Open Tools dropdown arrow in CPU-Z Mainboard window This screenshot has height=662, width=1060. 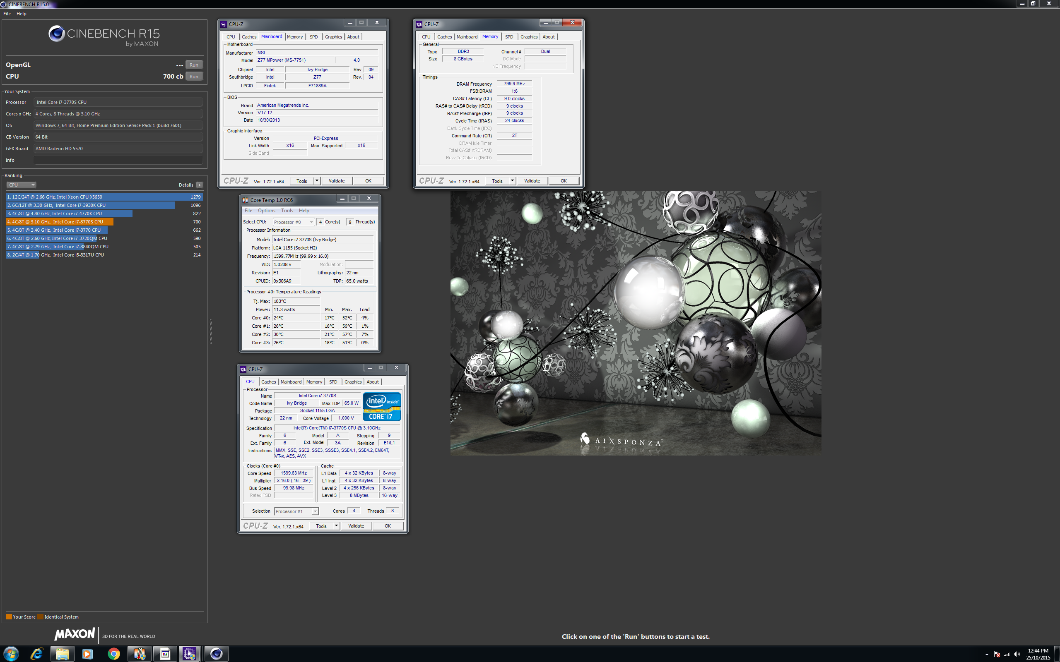[317, 181]
